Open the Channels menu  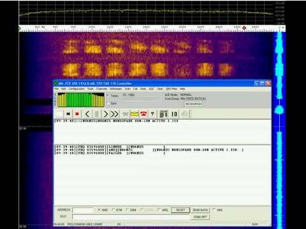pos(101,89)
